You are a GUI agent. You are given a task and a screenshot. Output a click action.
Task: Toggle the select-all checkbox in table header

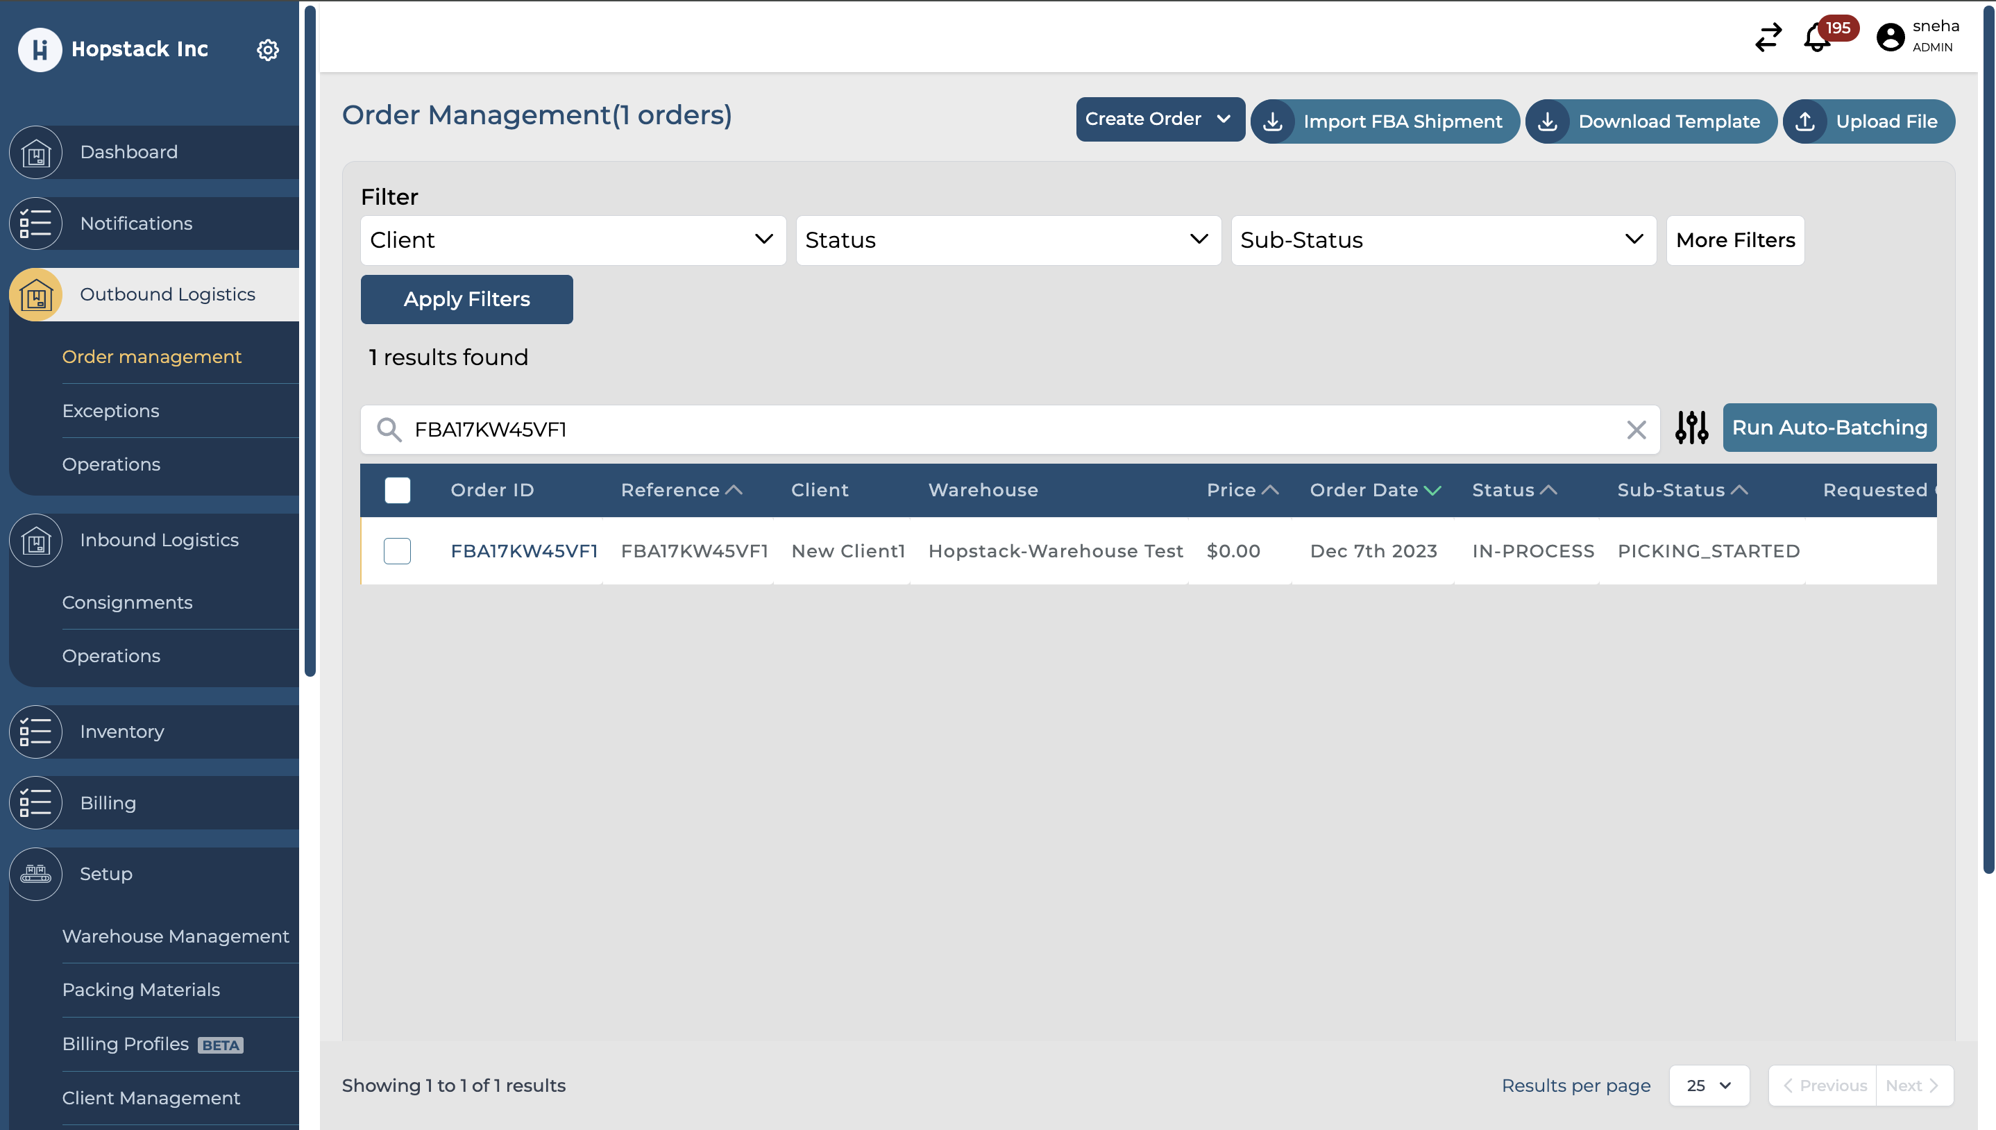click(x=397, y=490)
